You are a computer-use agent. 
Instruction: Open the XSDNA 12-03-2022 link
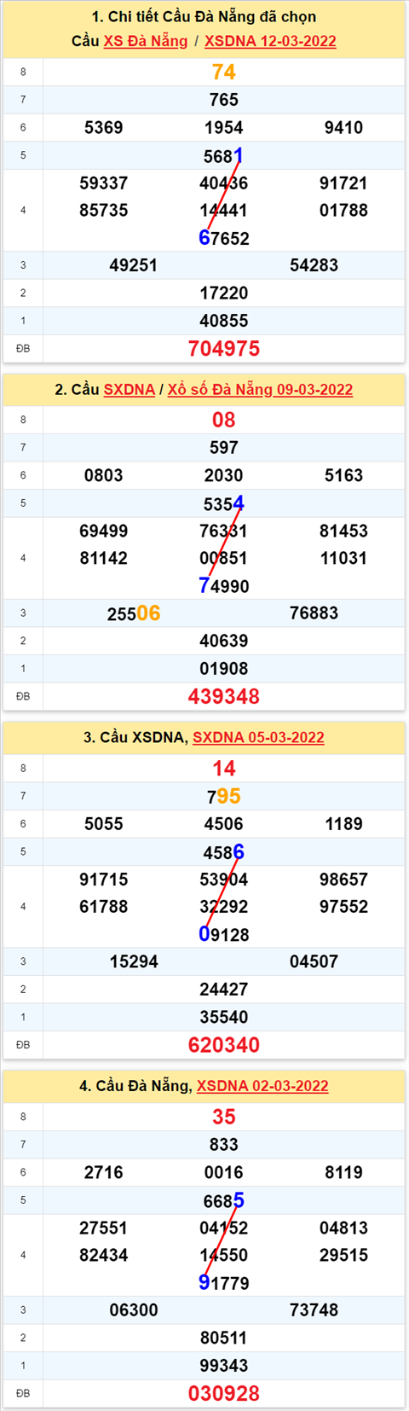click(270, 41)
